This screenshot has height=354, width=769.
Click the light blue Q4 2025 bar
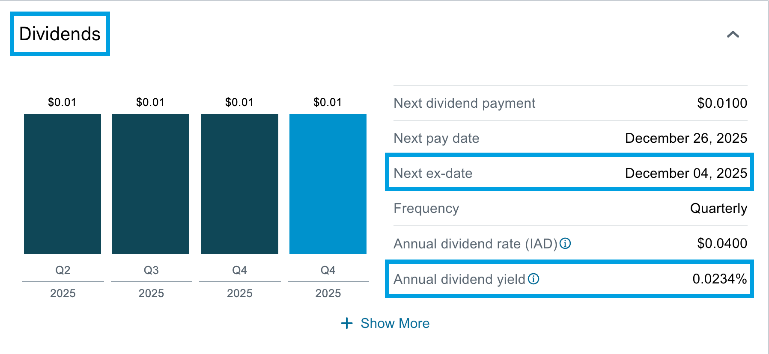(328, 184)
